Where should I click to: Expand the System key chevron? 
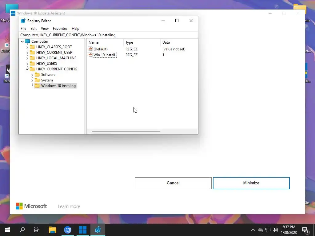tap(32, 80)
